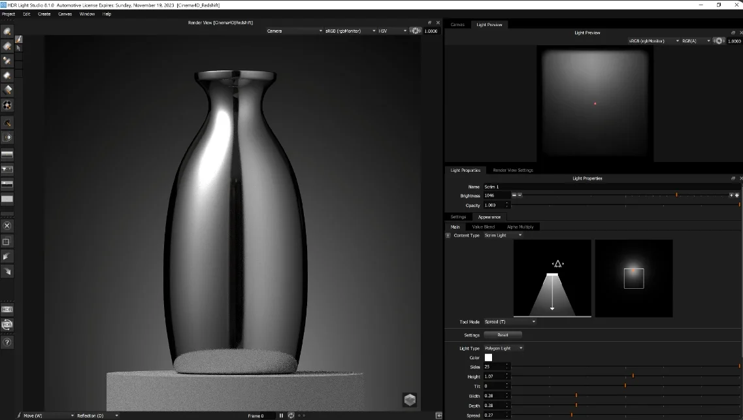Click the white Color swatch
The image size is (743, 420).
point(488,357)
